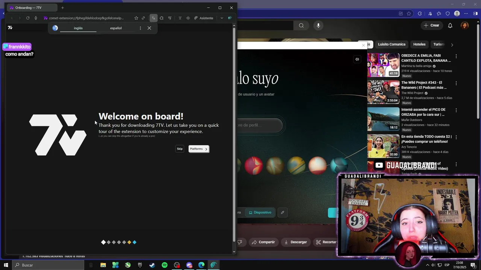Open The Wild Project #343 video title
Image resolution: width=481 pixels, height=270 pixels.
point(424,85)
